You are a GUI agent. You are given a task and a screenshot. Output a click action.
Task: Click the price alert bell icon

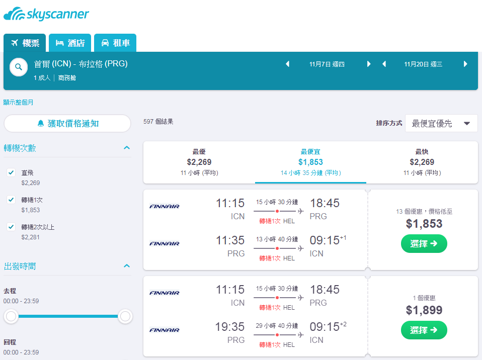(41, 124)
